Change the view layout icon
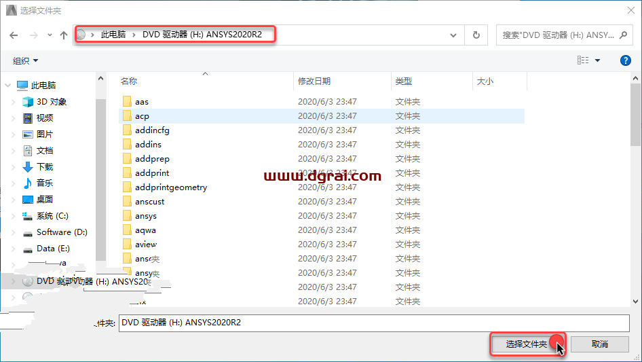 583,60
